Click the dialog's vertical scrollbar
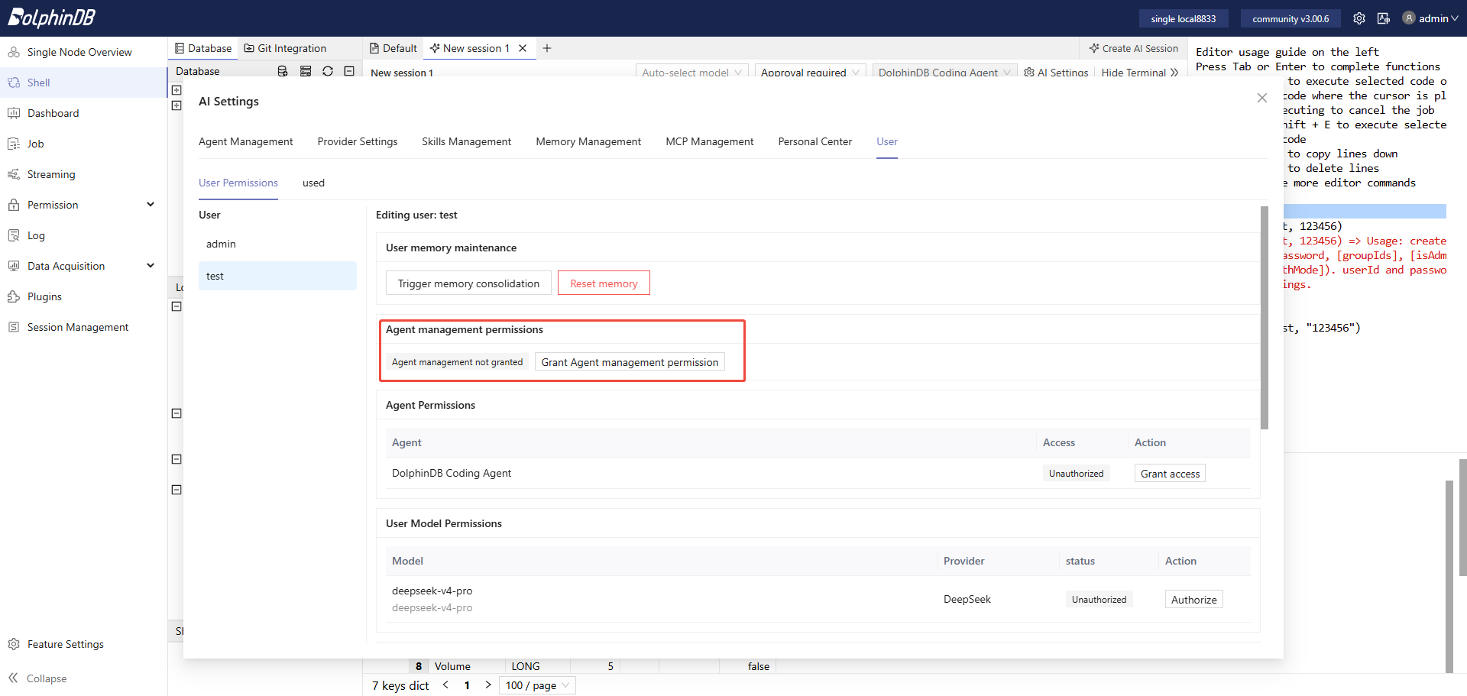Image resolution: width=1467 pixels, height=696 pixels. point(1265,317)
